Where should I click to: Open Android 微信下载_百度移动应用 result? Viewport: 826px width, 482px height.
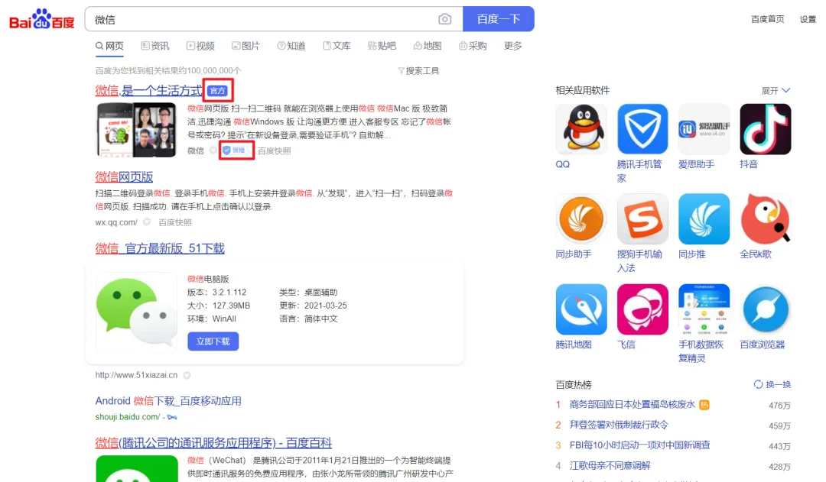coord(168,401)
